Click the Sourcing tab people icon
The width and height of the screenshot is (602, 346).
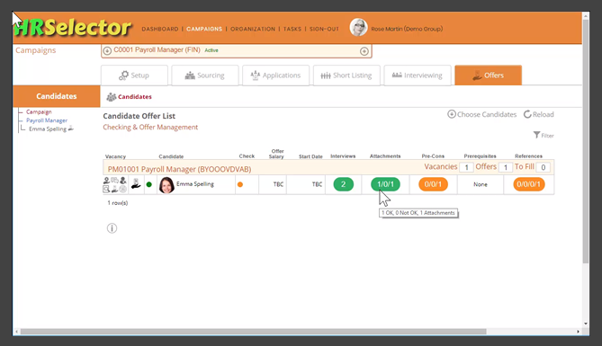(190, 75)
